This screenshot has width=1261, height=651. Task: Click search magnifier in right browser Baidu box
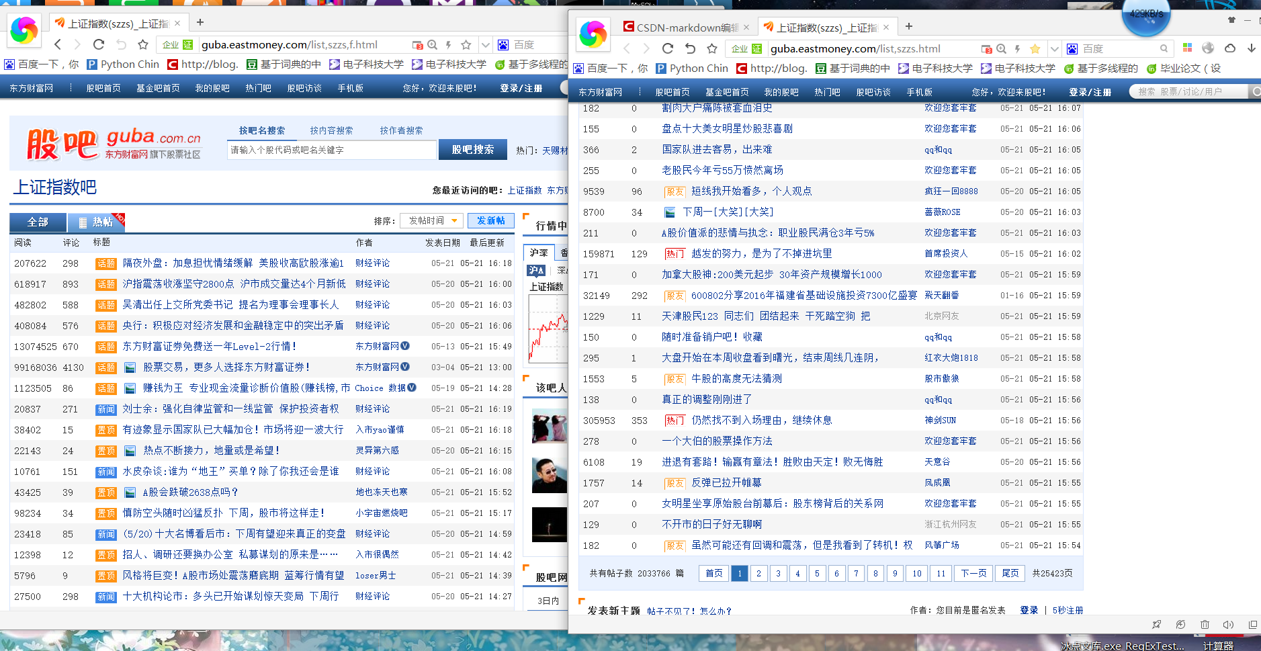[x=1164, y=49]
